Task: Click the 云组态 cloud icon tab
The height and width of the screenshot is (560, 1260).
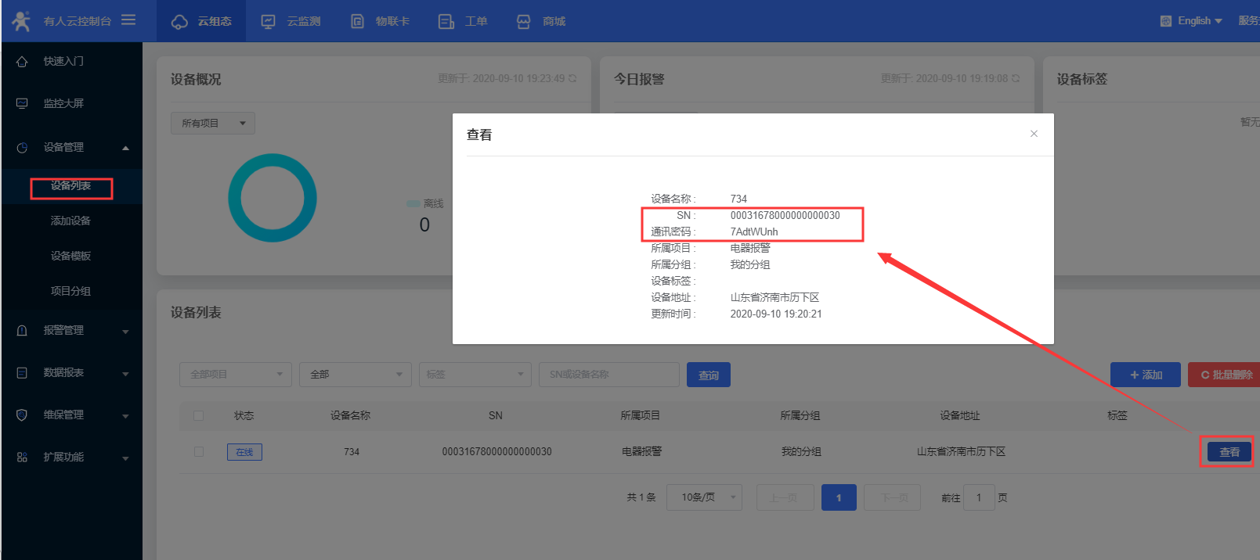Action: pos(201,21)
